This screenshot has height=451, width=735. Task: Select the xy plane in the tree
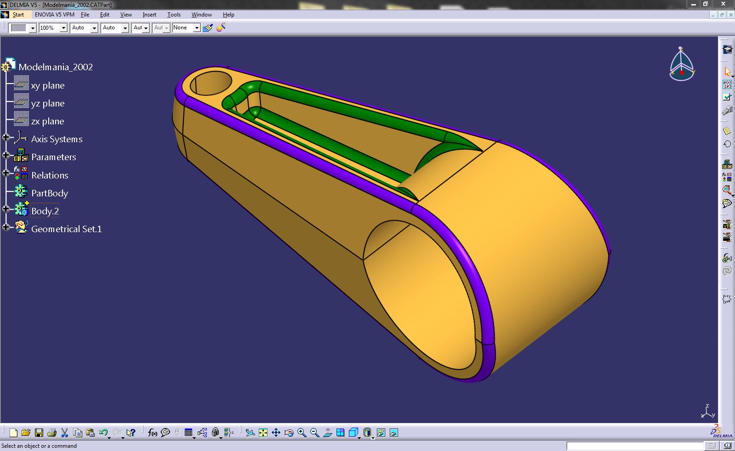[x=48, y=86]
